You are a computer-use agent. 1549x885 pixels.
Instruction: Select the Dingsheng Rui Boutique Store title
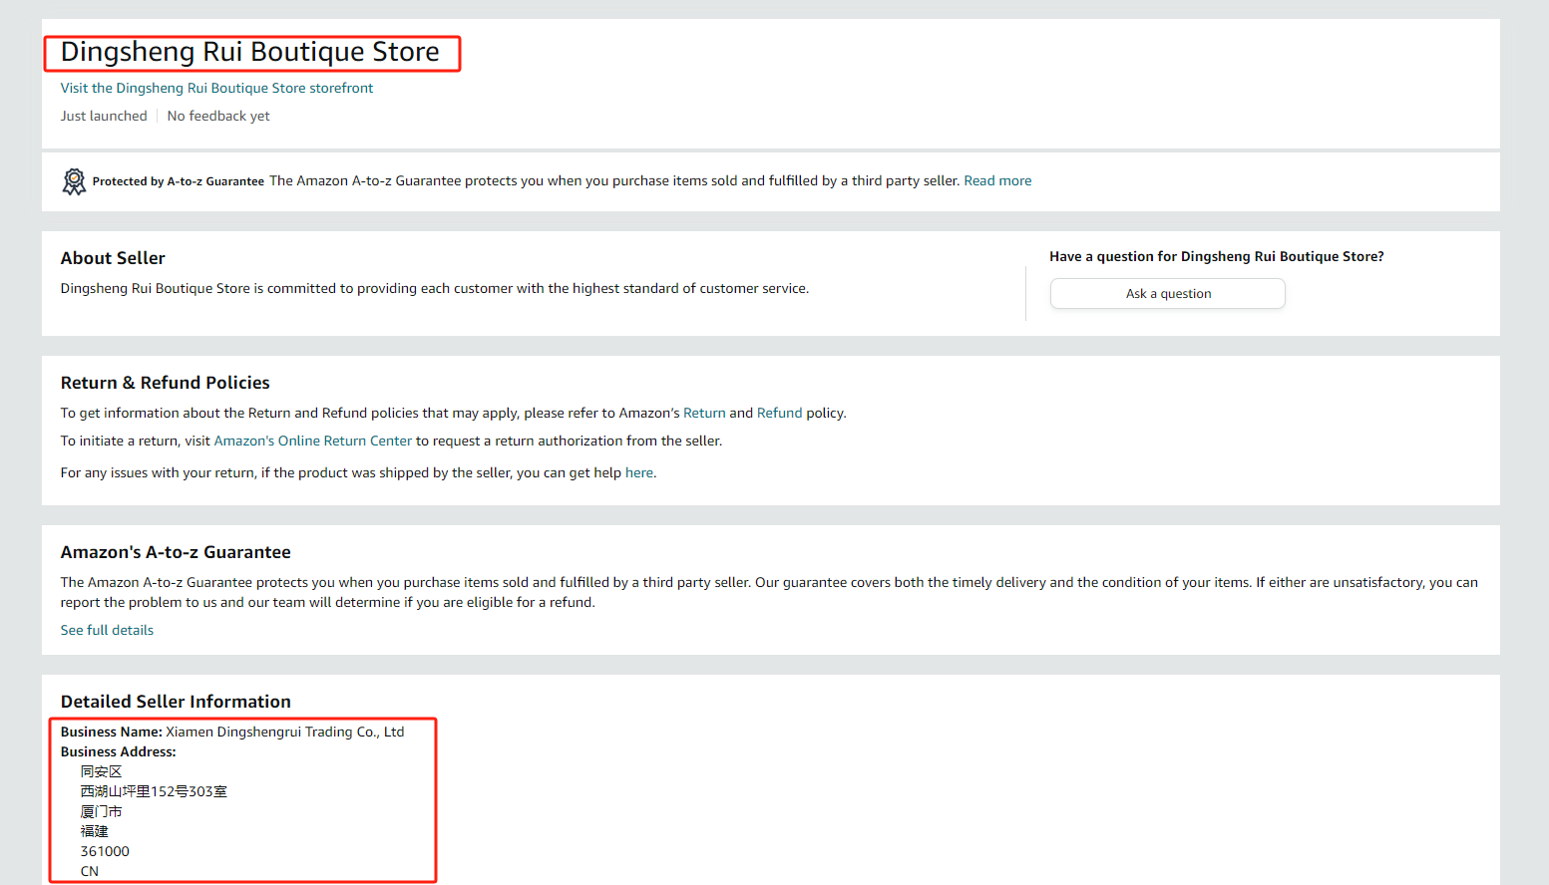tap(250, 52)
